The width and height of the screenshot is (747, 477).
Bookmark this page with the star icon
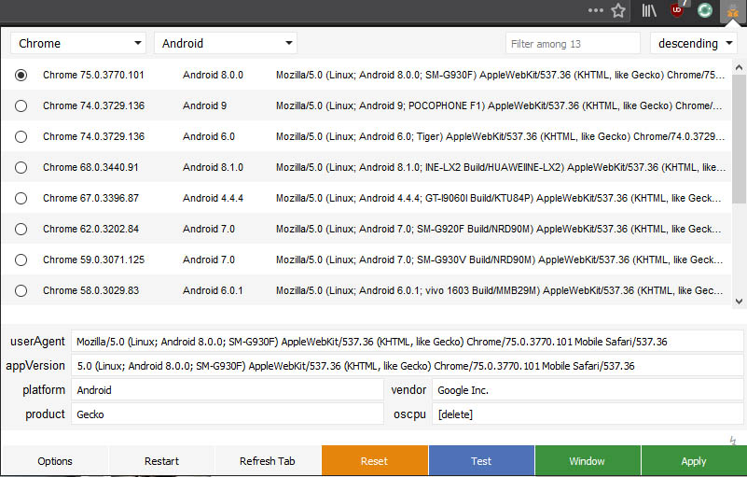(x=618, y=10)
